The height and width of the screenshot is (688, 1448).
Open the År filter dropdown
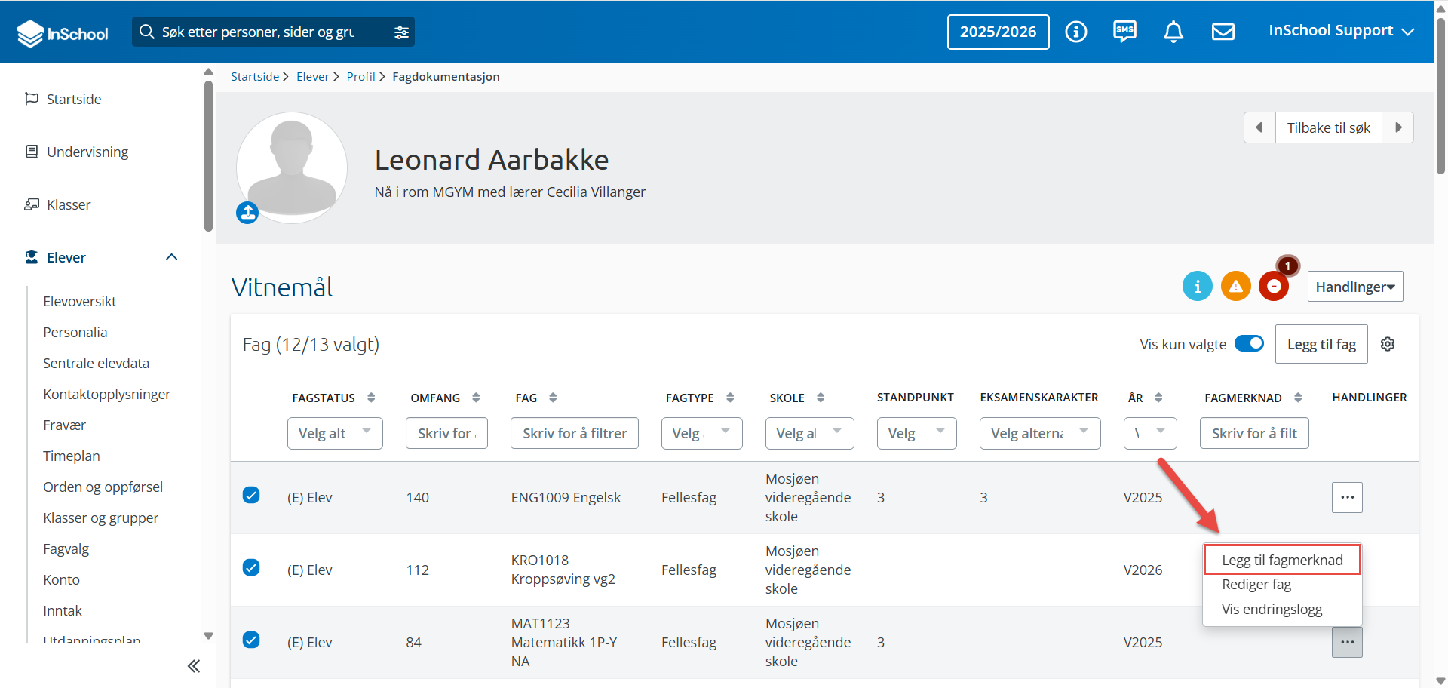pos(1150,433)
